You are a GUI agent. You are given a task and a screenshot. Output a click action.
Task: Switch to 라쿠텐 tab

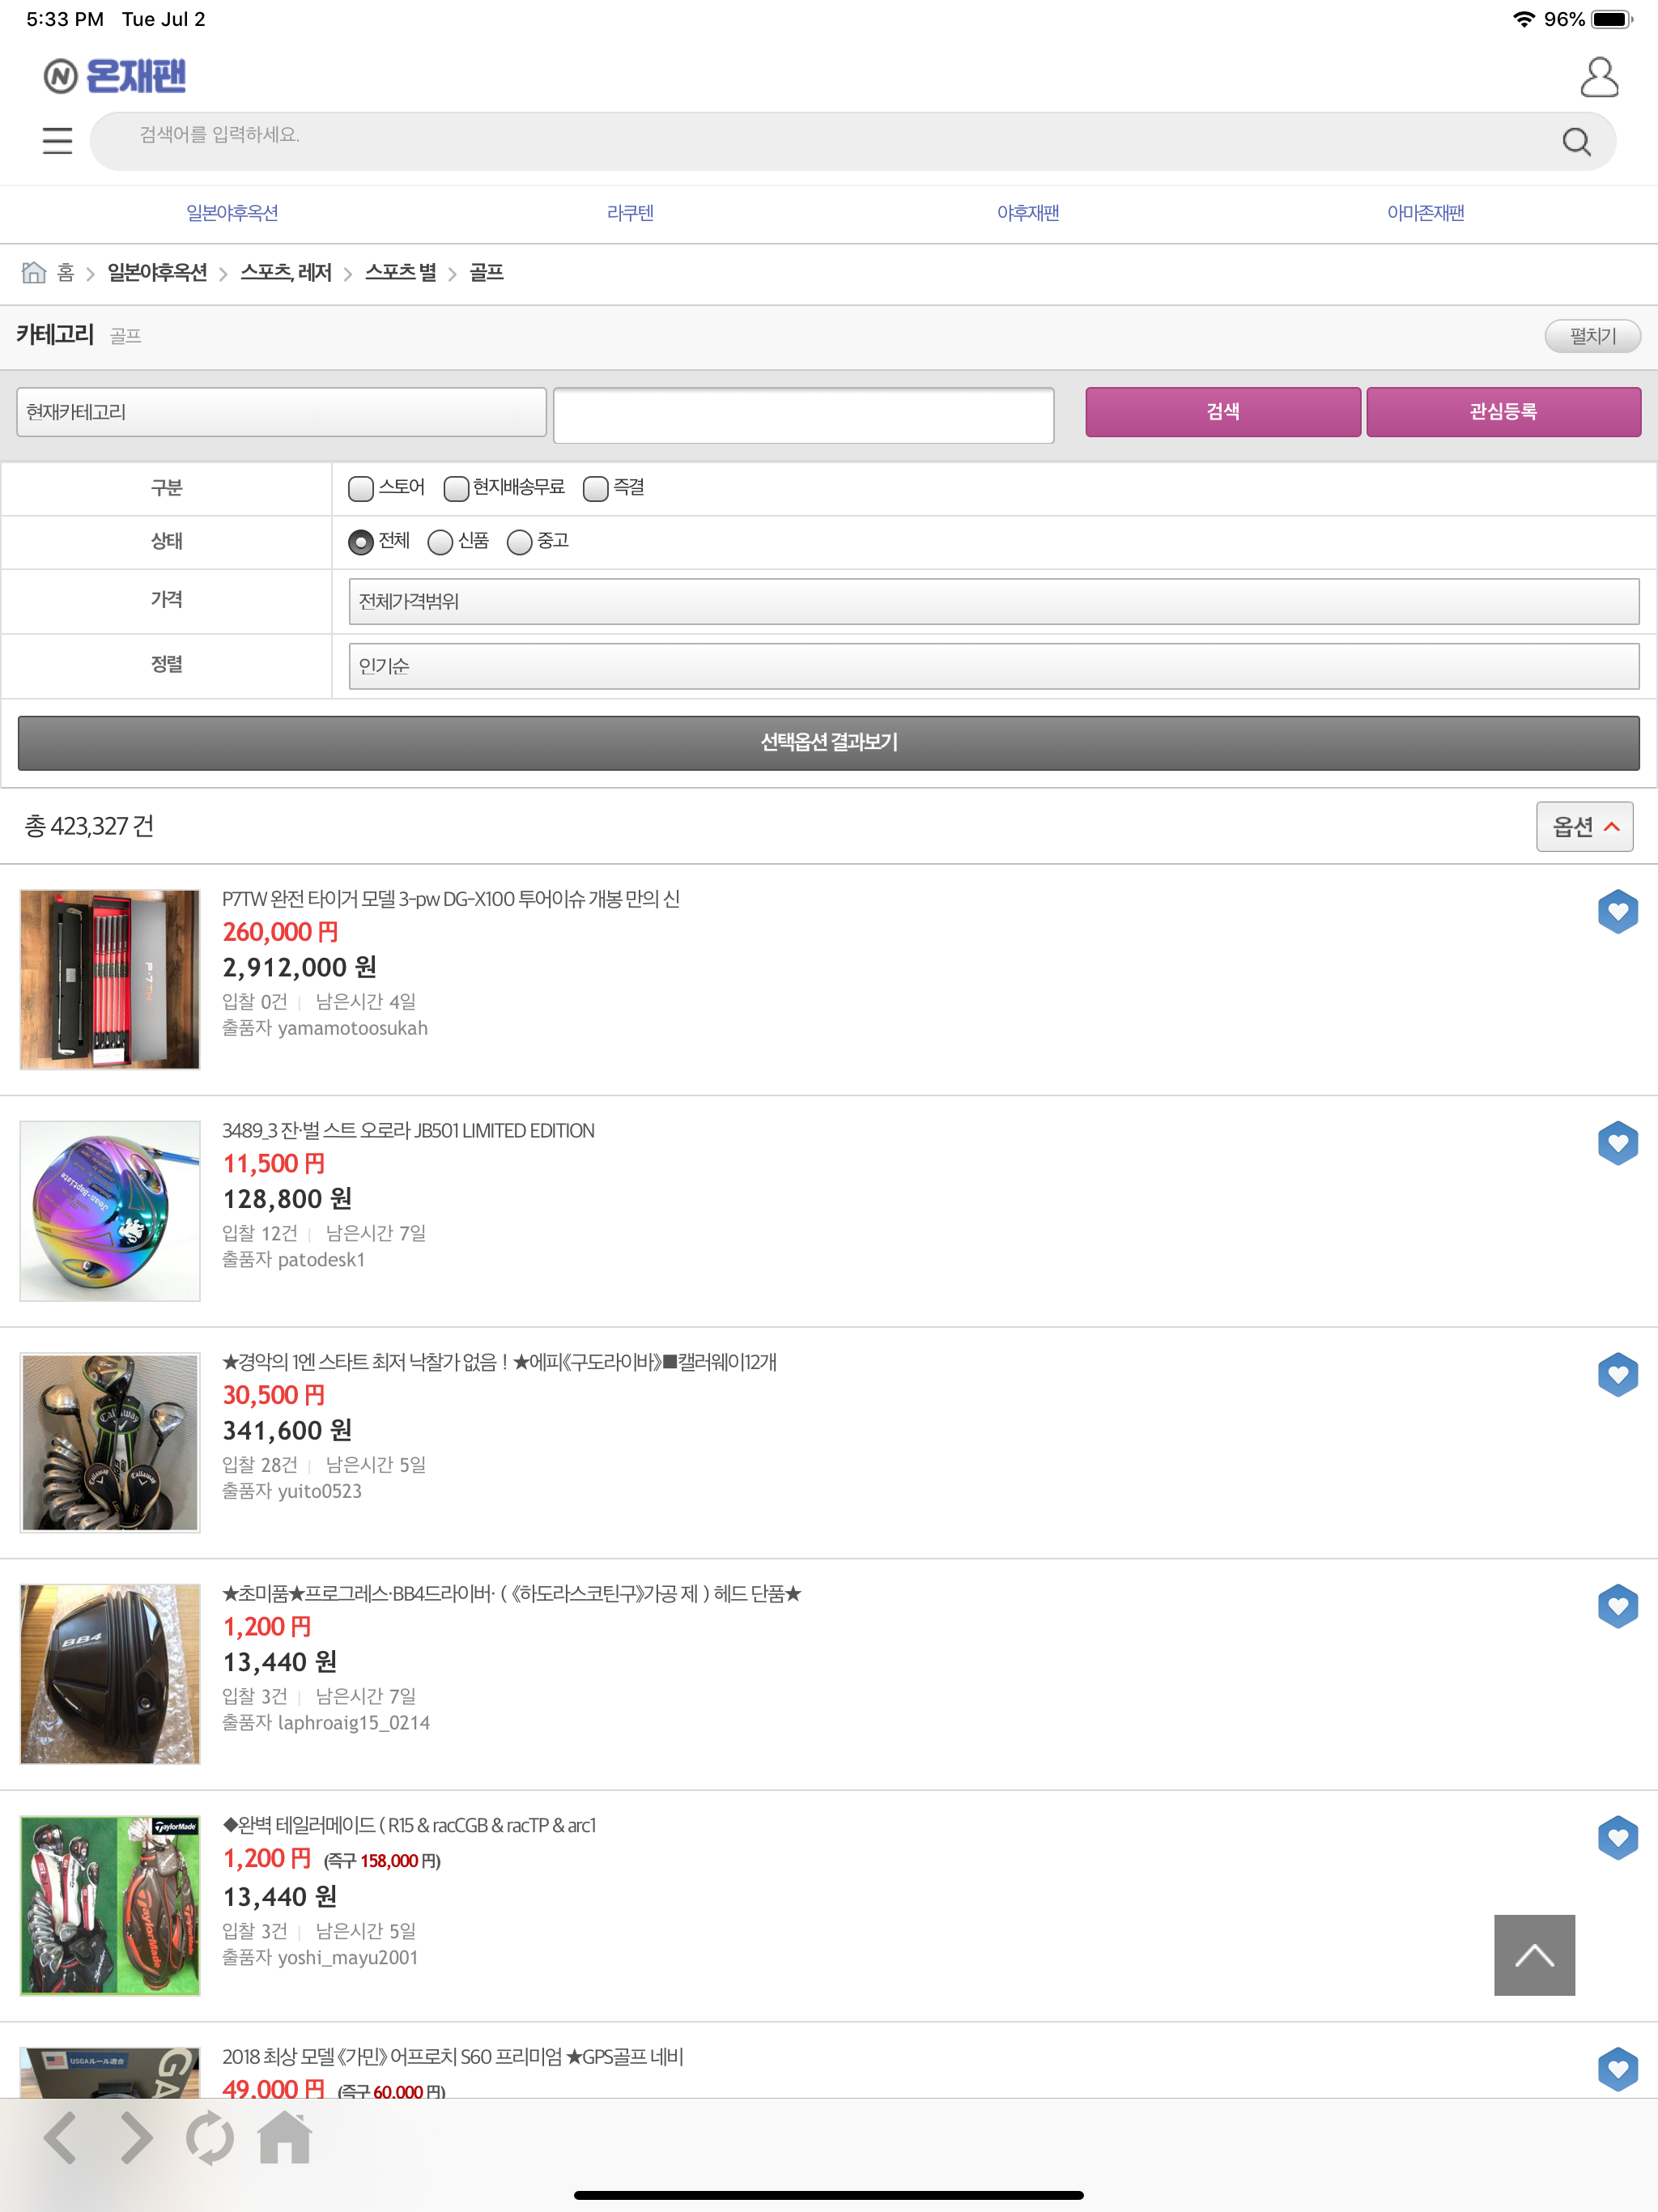click(630, 213)
